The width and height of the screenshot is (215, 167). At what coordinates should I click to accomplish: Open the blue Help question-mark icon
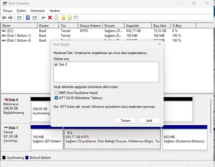[x=28, y=18]
